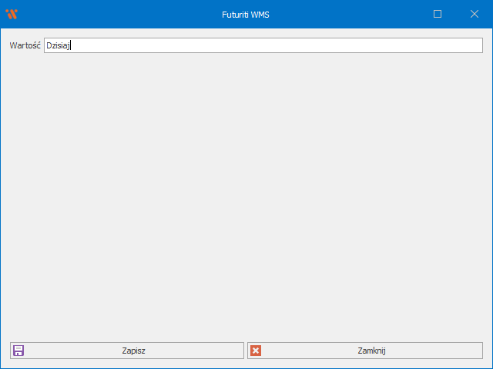Click the Zamknij text label to close form
493x369 pixels.
click(x=371, y=351)
